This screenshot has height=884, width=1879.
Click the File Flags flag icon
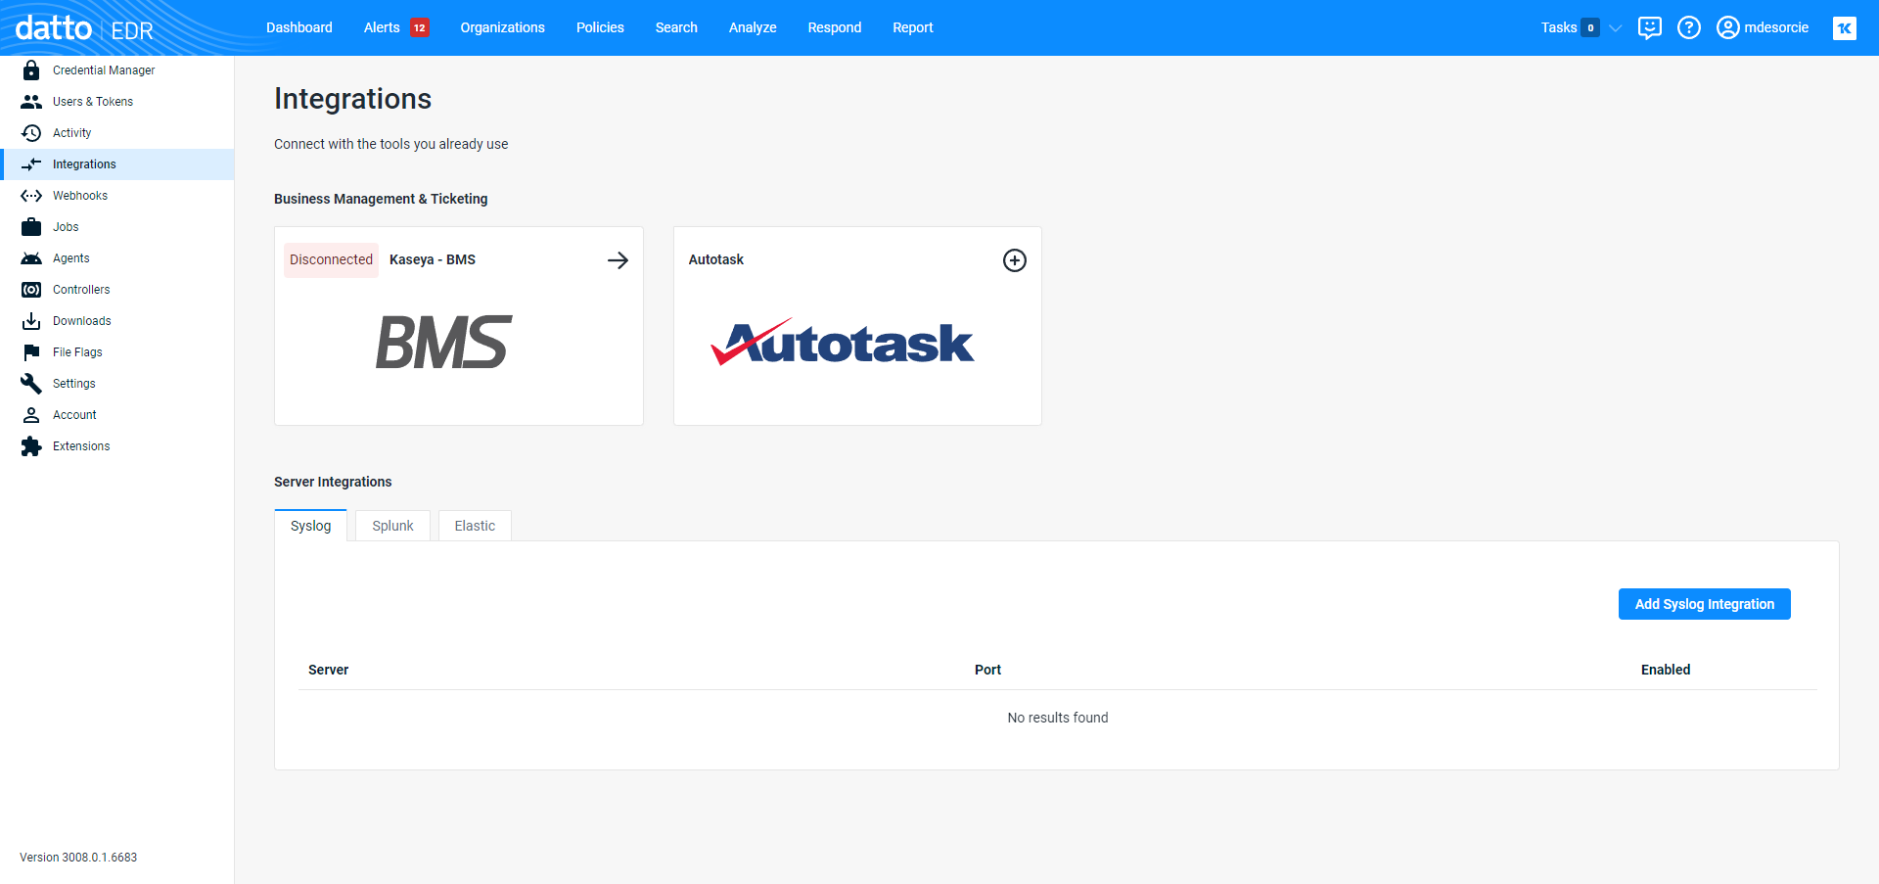[31, 352]
